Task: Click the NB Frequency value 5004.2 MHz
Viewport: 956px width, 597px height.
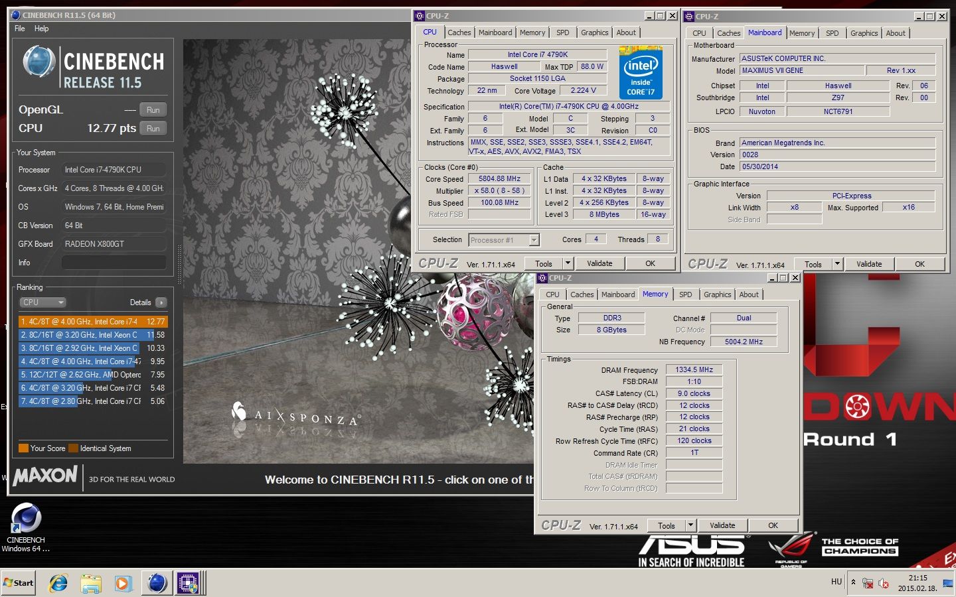Action: (x=744, y=342)
